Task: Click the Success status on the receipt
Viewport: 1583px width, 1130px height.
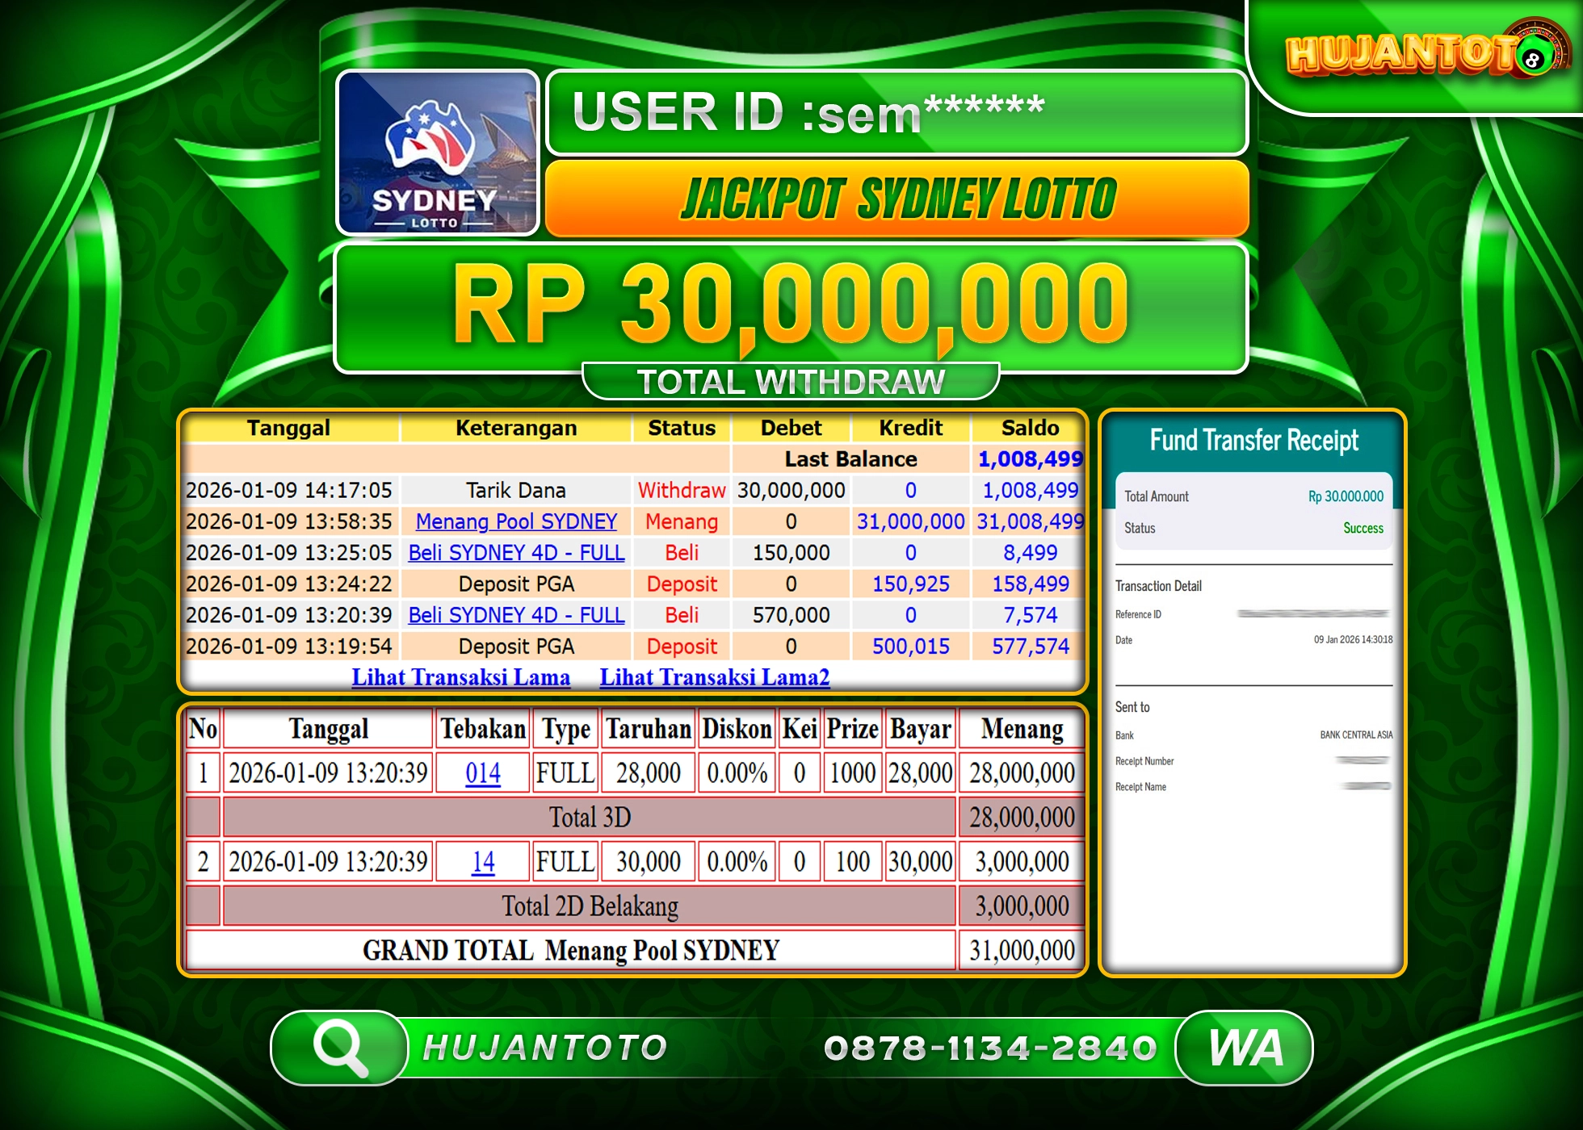Action: [x=1363, y=528]
